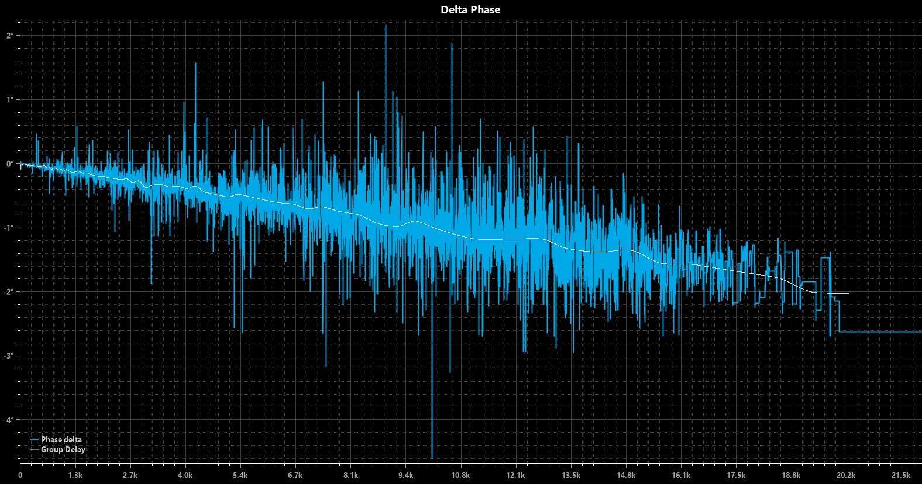Click the 0° y-axis label

pos(10,164)
